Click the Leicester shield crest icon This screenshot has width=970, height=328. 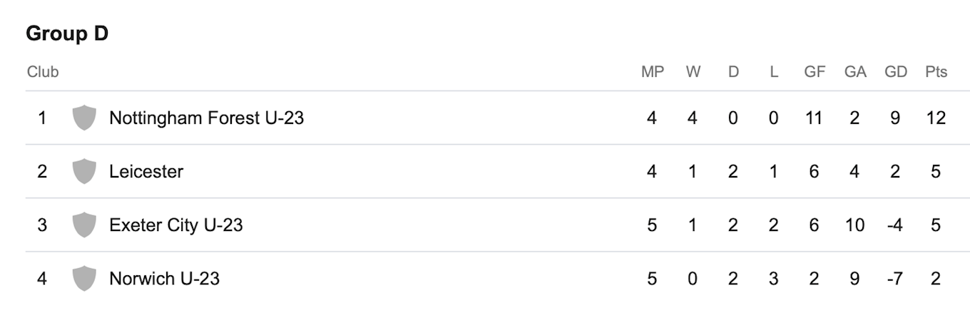[x=84, y=171]
